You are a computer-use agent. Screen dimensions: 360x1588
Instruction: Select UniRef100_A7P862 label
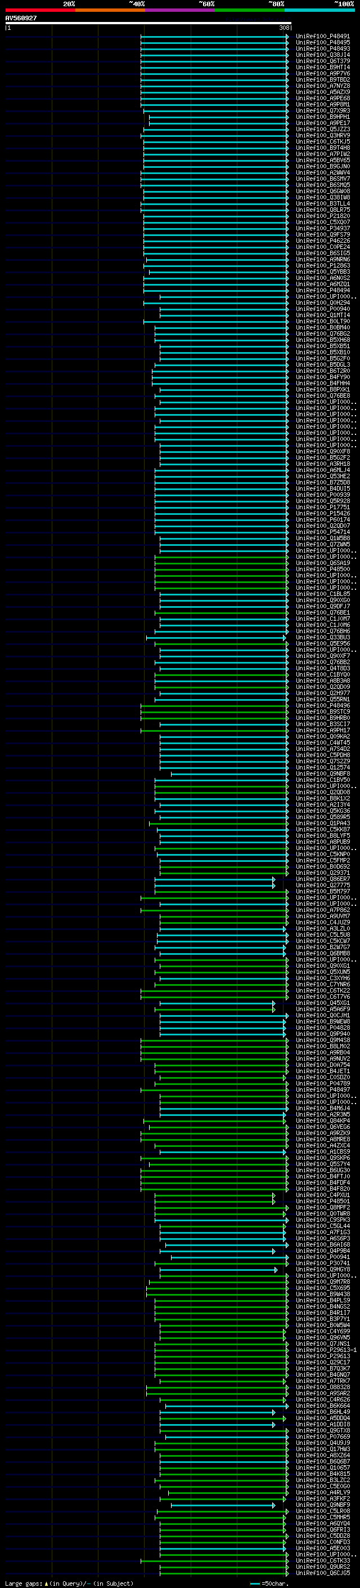[x=322, y=910]
